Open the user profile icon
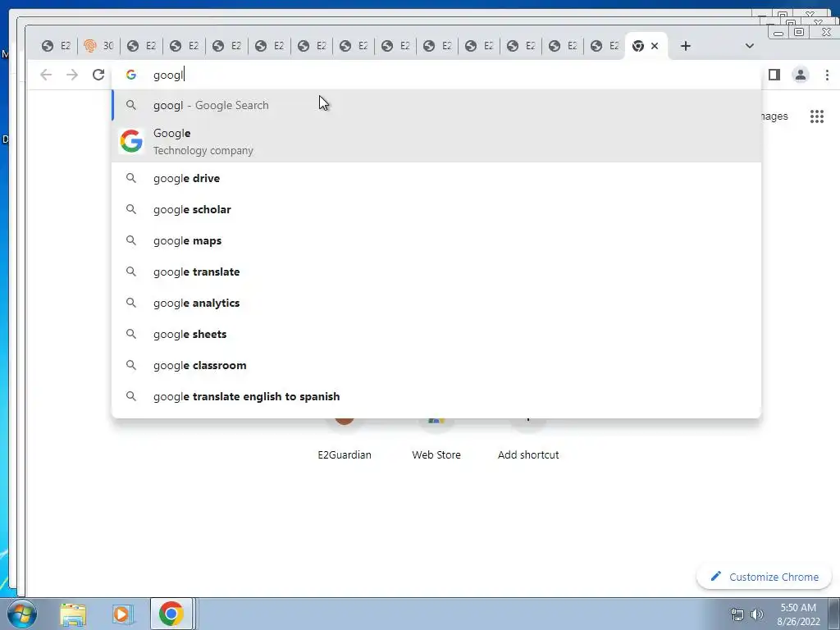This screenshot has width=840, height=630. tap(801, 75)
